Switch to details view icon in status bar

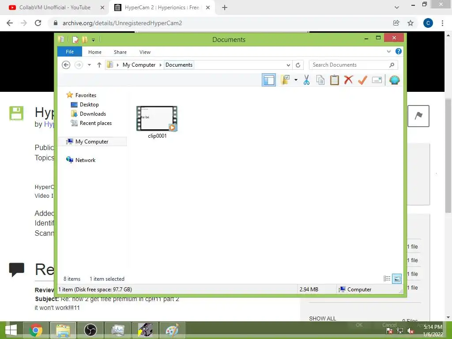tap(387, 279)
